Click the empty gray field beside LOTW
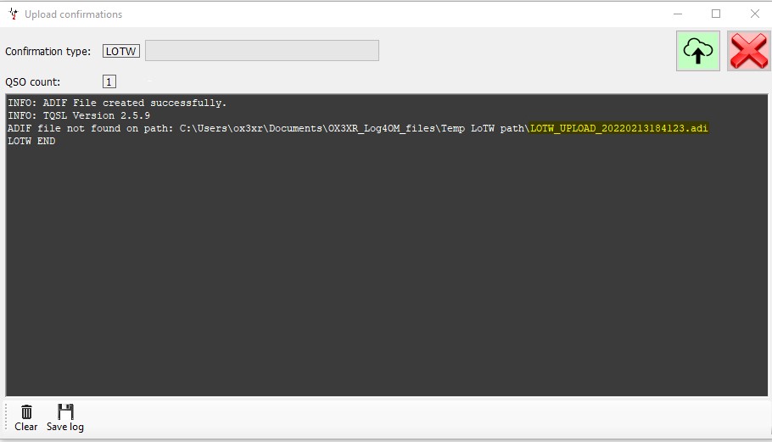772x442 pixels. [x=262, y=51]
